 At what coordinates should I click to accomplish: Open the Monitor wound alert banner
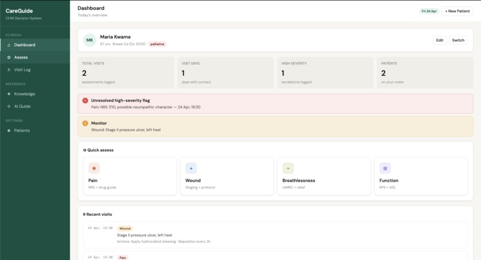pos(275,126)
